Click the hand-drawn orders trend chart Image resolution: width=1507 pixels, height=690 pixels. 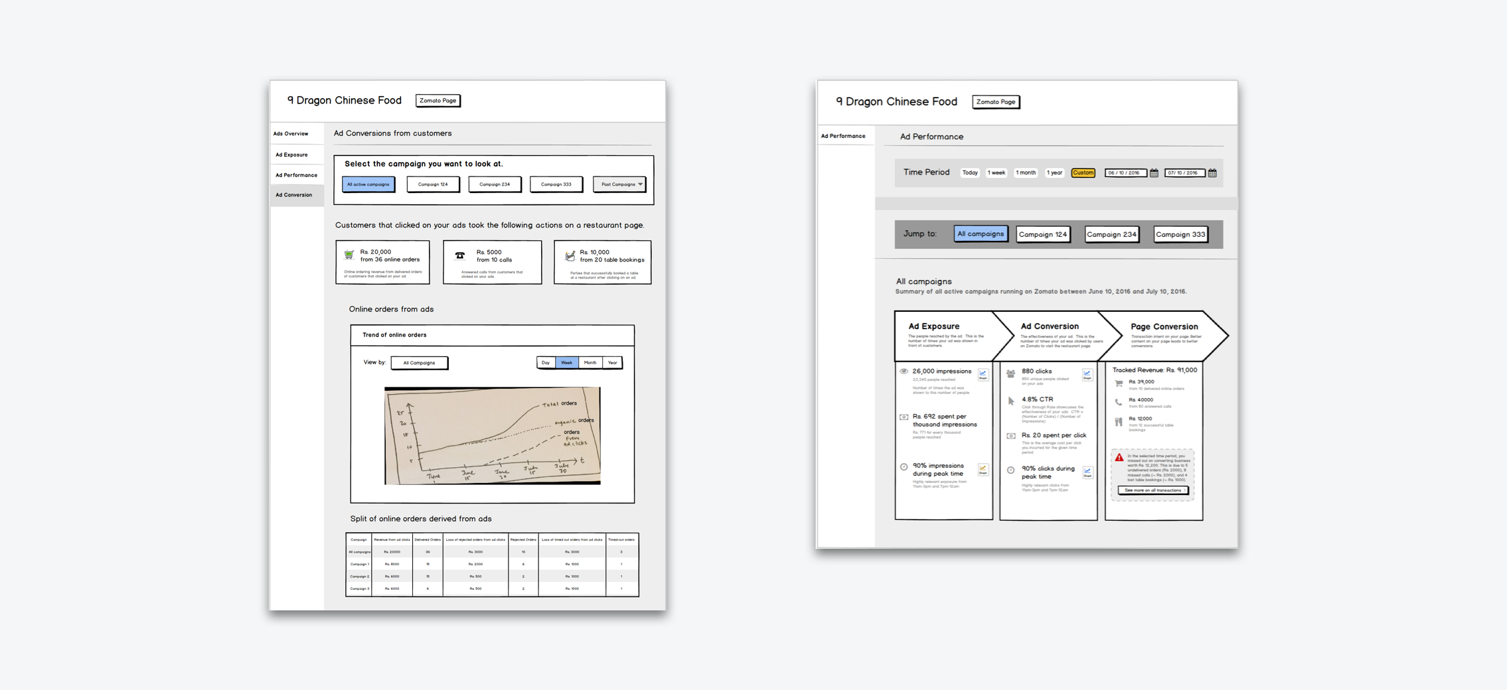(x=492, y=435)
